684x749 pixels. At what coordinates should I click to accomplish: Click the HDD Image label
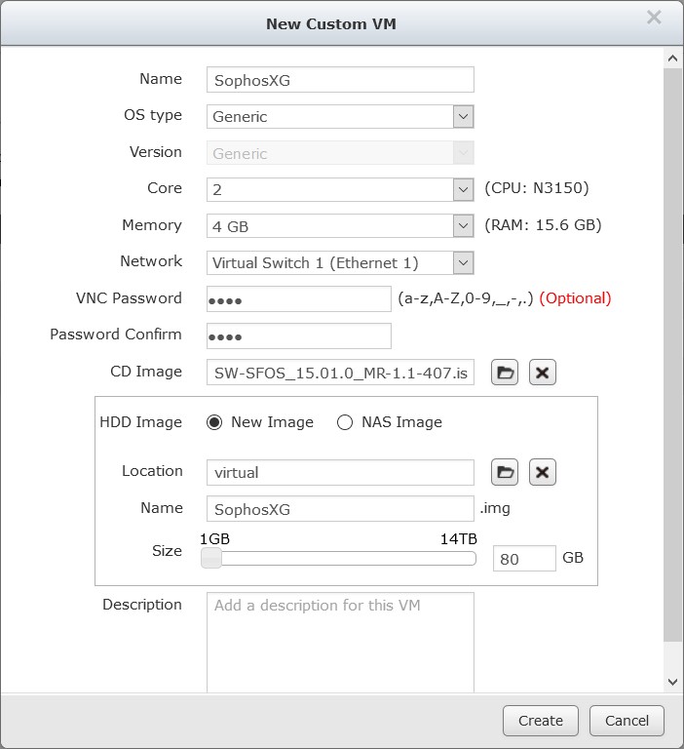click(141, 421)
